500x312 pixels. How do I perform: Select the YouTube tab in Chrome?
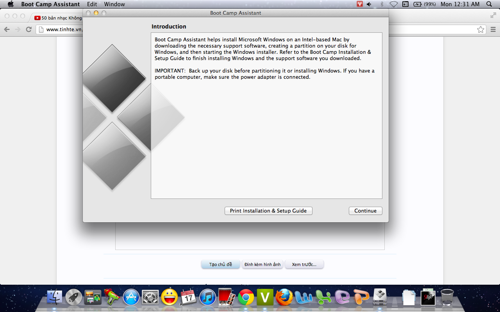tap(58, 18)
